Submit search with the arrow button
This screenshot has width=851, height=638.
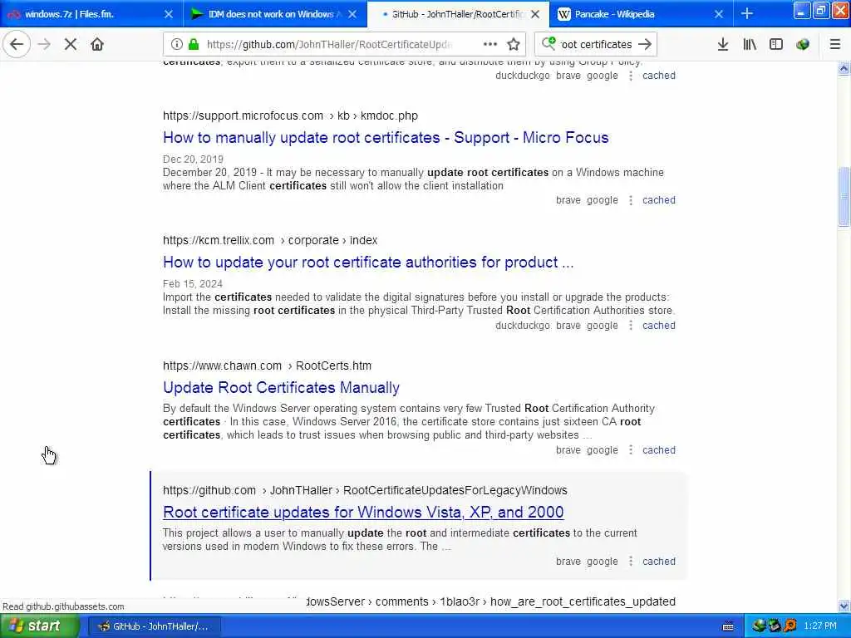click(645, 45)
